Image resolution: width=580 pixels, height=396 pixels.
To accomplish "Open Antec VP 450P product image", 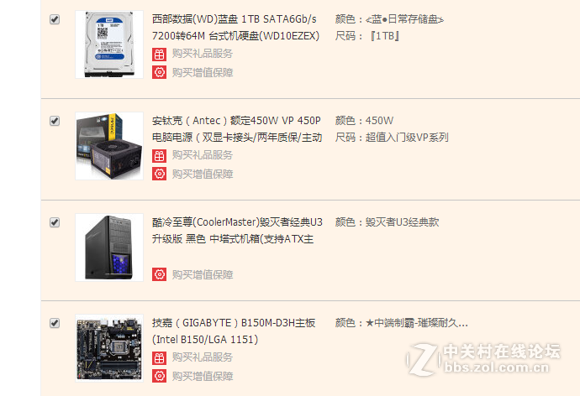I will (109, 146).
